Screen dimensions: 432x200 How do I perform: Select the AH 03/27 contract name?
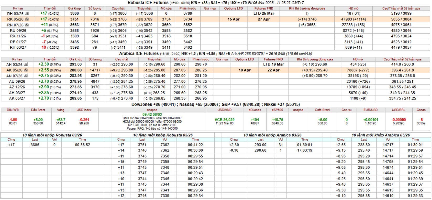tap(17, 93)
